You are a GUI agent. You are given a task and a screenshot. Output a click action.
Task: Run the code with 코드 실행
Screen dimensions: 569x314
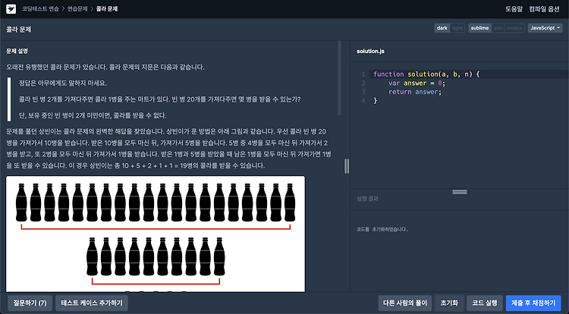485,303
